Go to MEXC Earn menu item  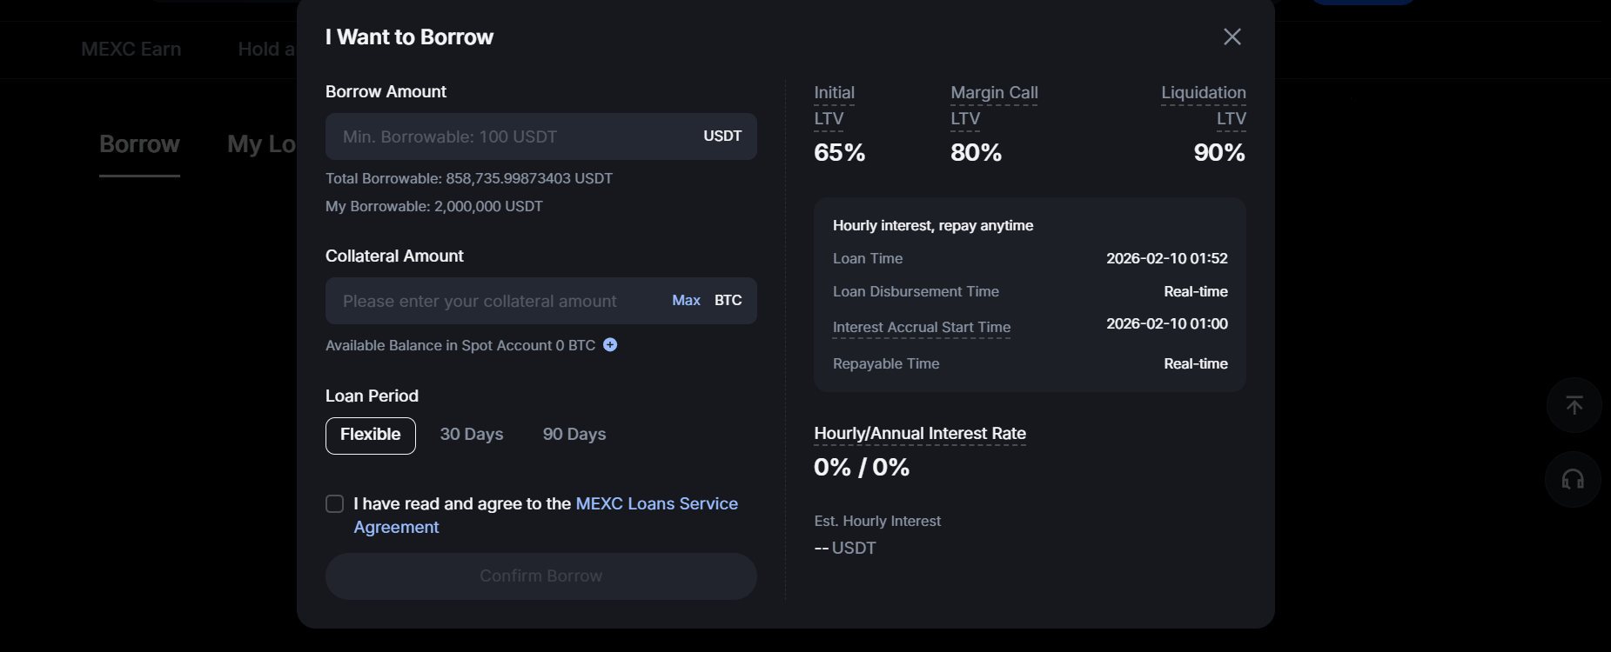131,50
